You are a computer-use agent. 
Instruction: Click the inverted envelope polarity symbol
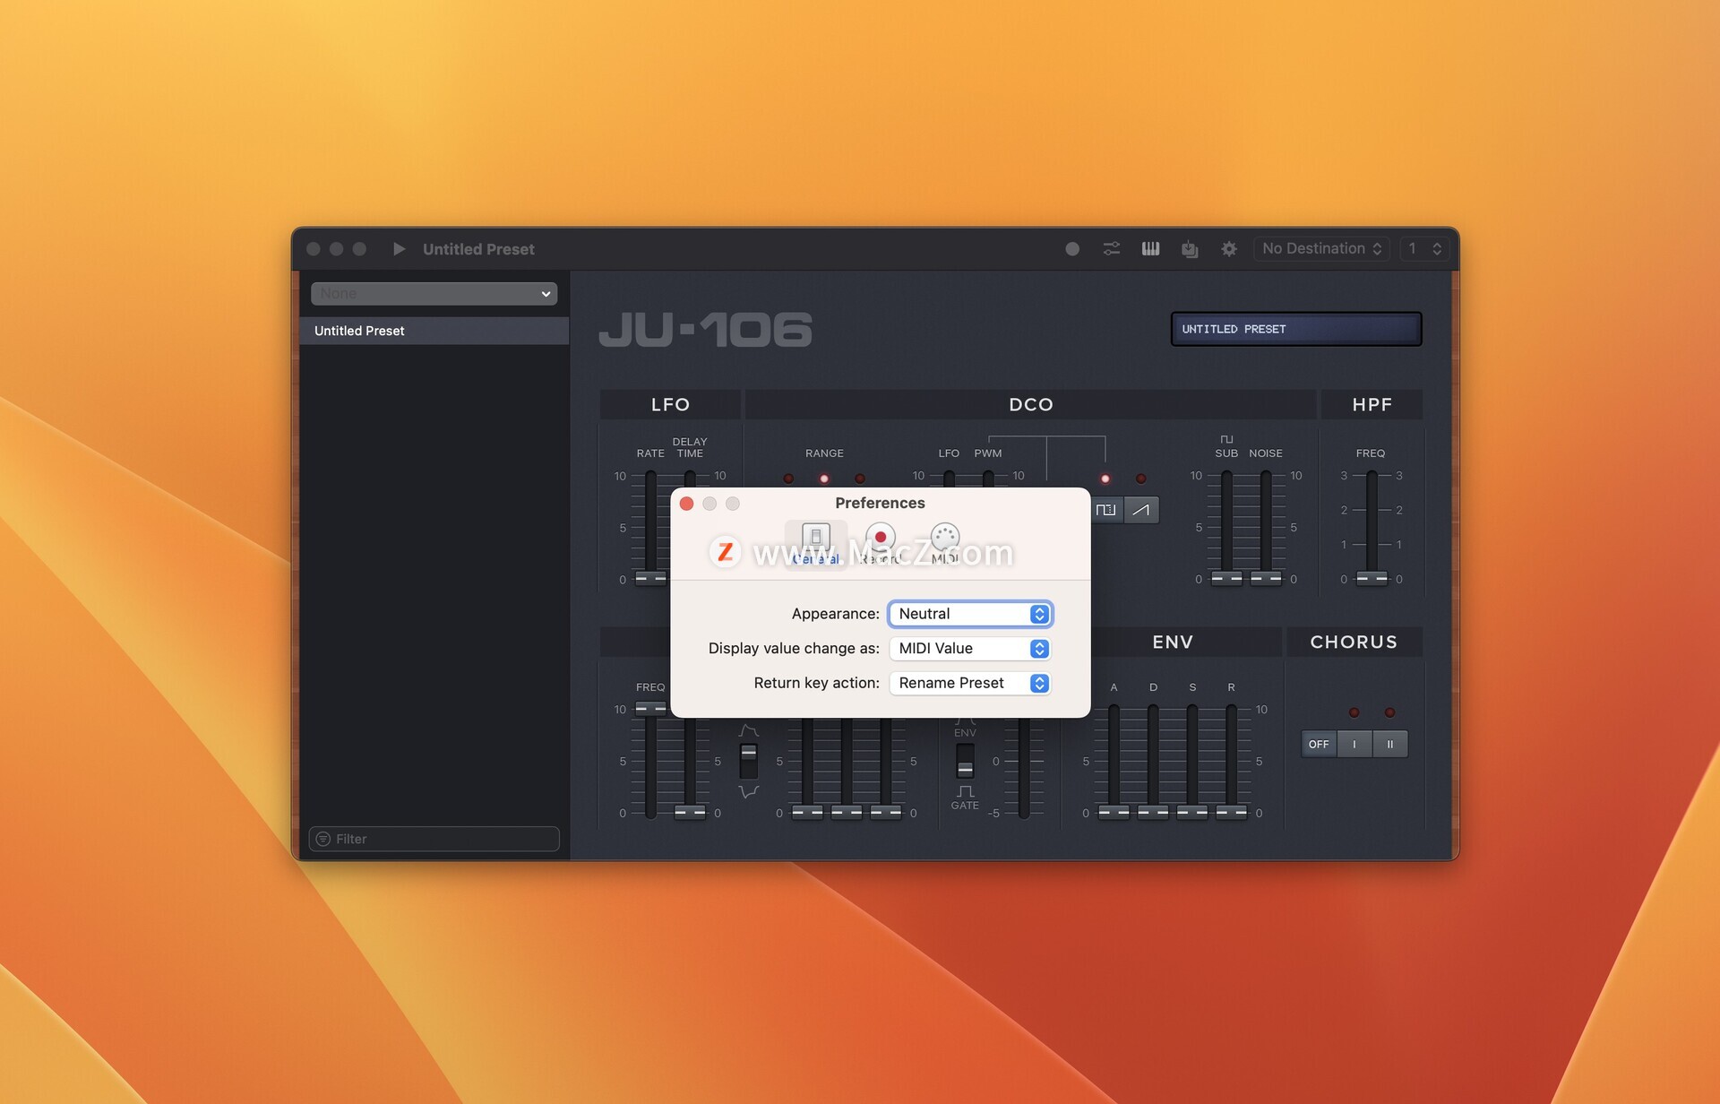coord(749,791)
